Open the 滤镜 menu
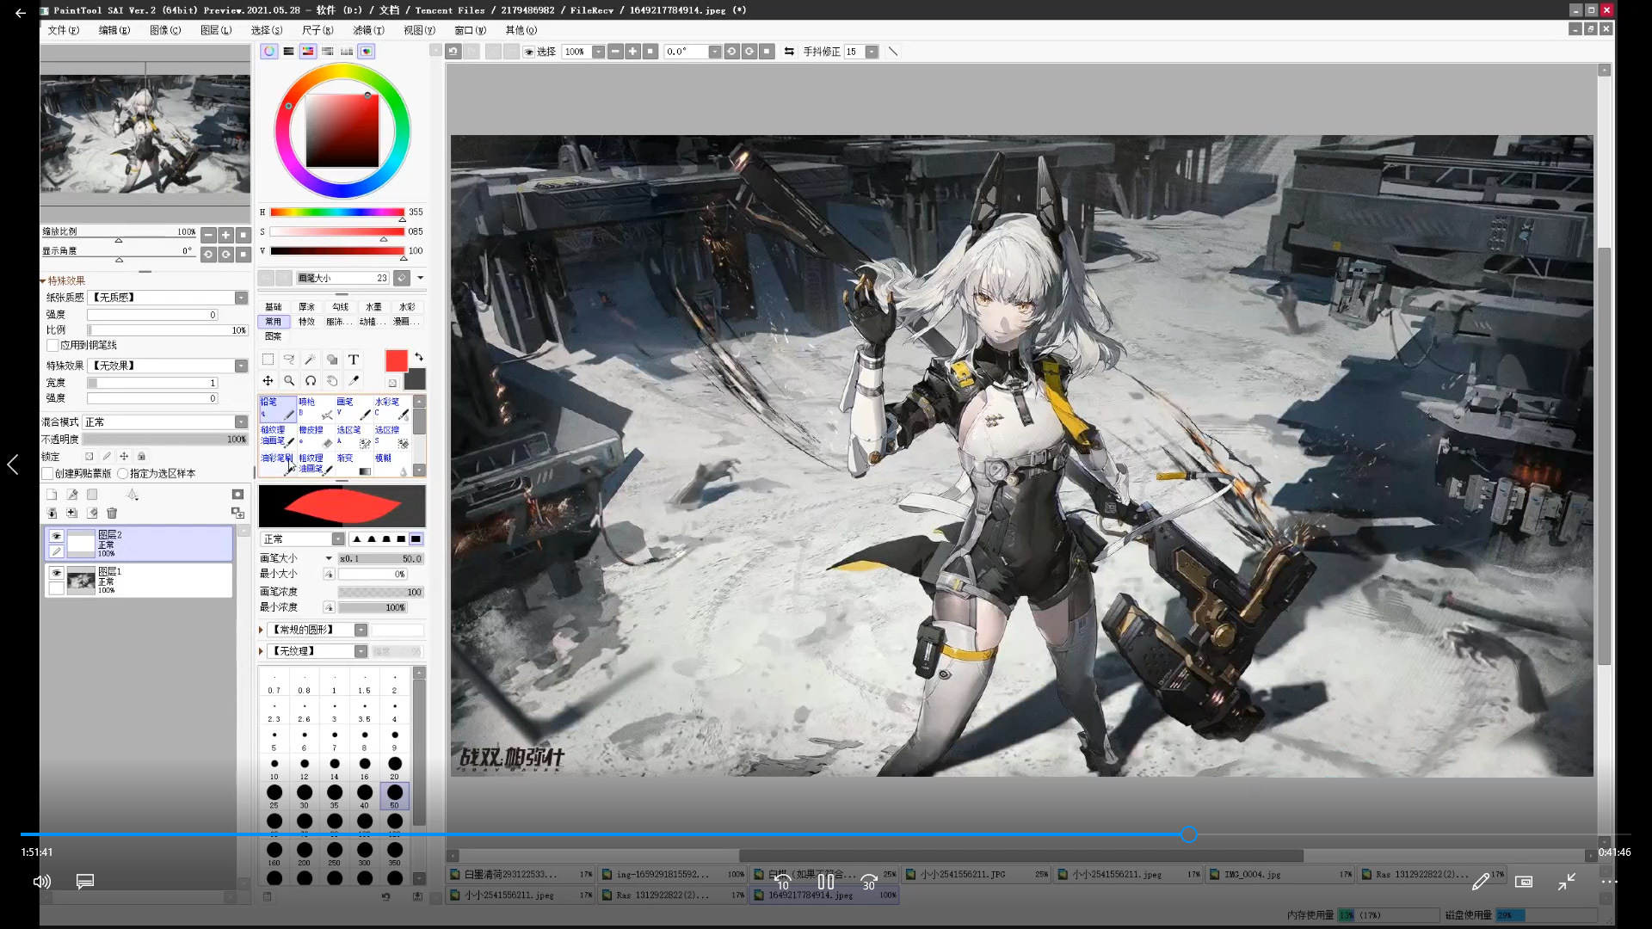The width and height of the screenshot is (1652, 929). 368,30
